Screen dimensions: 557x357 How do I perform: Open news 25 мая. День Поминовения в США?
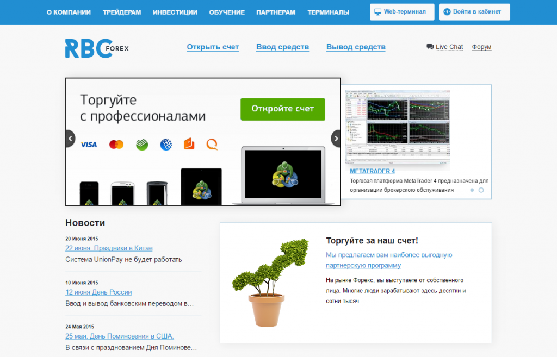coord(120,336)
